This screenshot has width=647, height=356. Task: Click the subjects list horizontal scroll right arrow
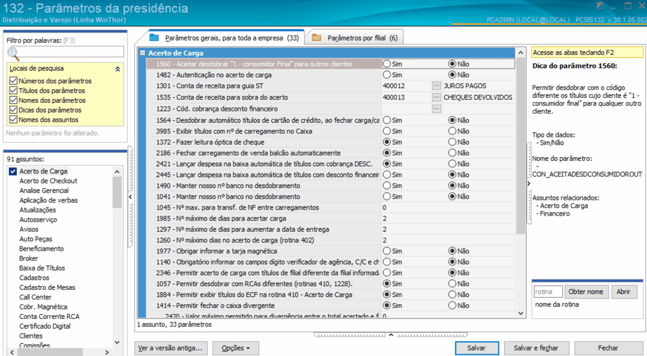click(107, 352)
